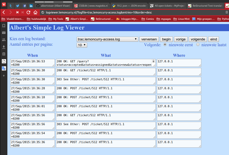
Task: Open the Comics bookmarks folder
Action: click(148, 19)
